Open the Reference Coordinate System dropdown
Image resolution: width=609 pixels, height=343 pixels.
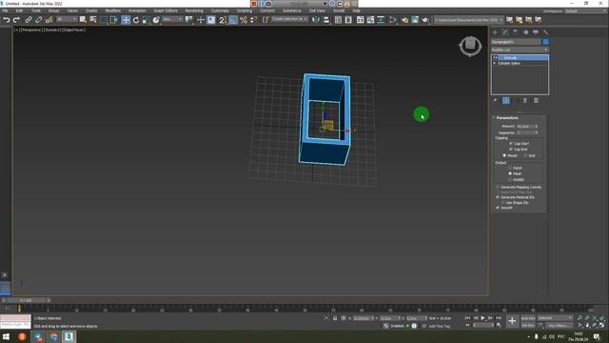172,19
